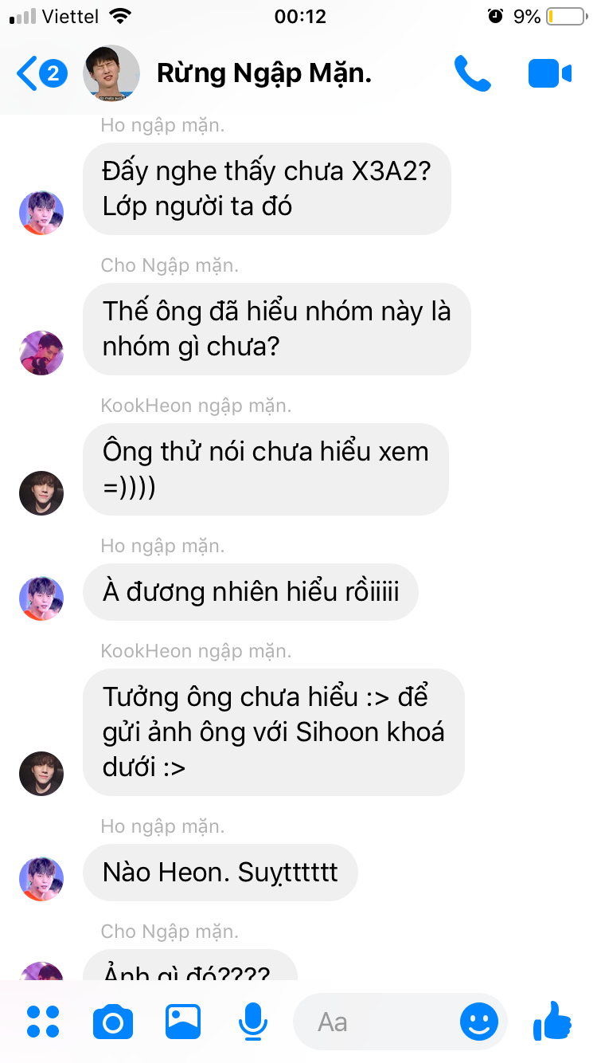The image size is (597, 1063).
Task: Open the camera to take a photo
Action: (113, 1022)
